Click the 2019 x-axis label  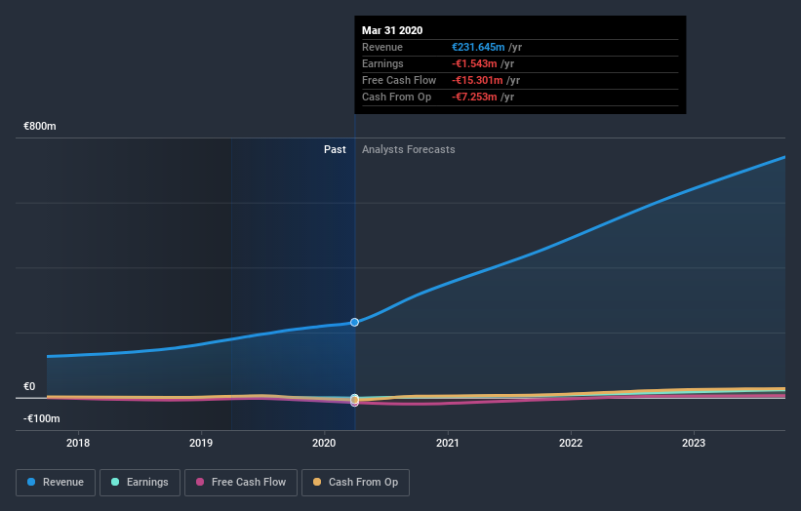201,443
